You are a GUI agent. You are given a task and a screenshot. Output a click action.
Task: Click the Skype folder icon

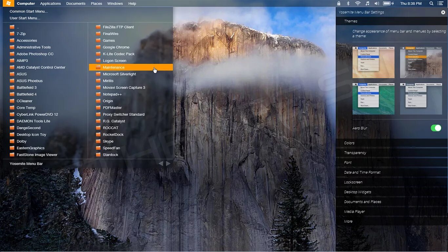click(x=98, y=141)
